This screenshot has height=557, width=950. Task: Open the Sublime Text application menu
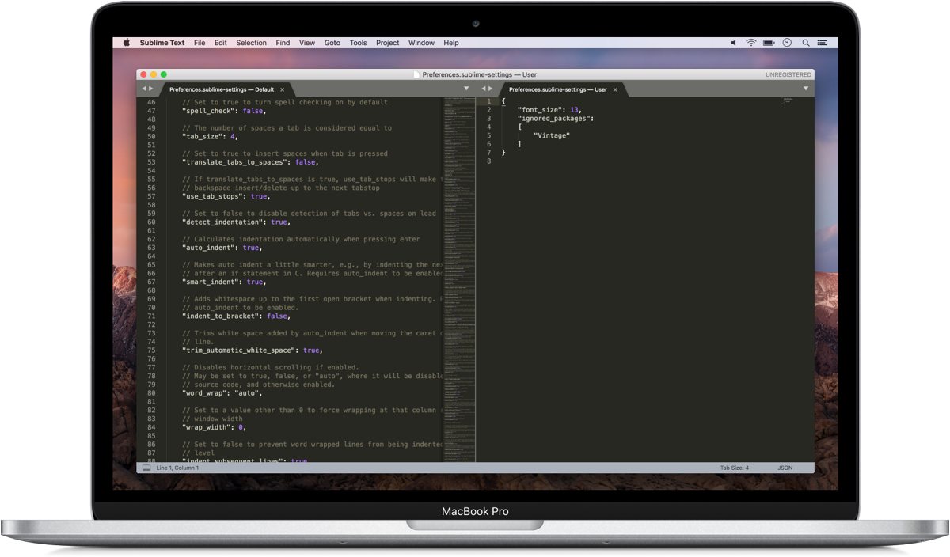162,43
